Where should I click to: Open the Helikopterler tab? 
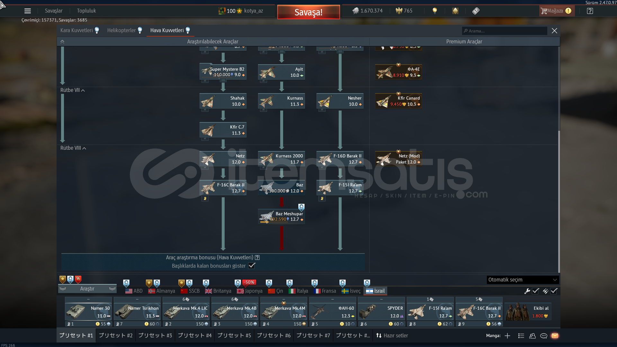point(121,31)
